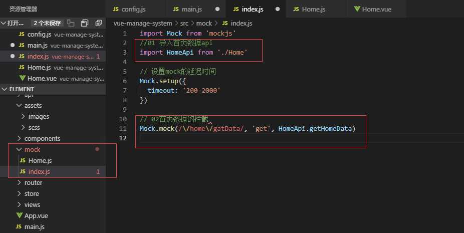The width and height of the screenshot is (464, 233).
Task: Click HomeApi in the import on line 3
Action: pos(180,53)
